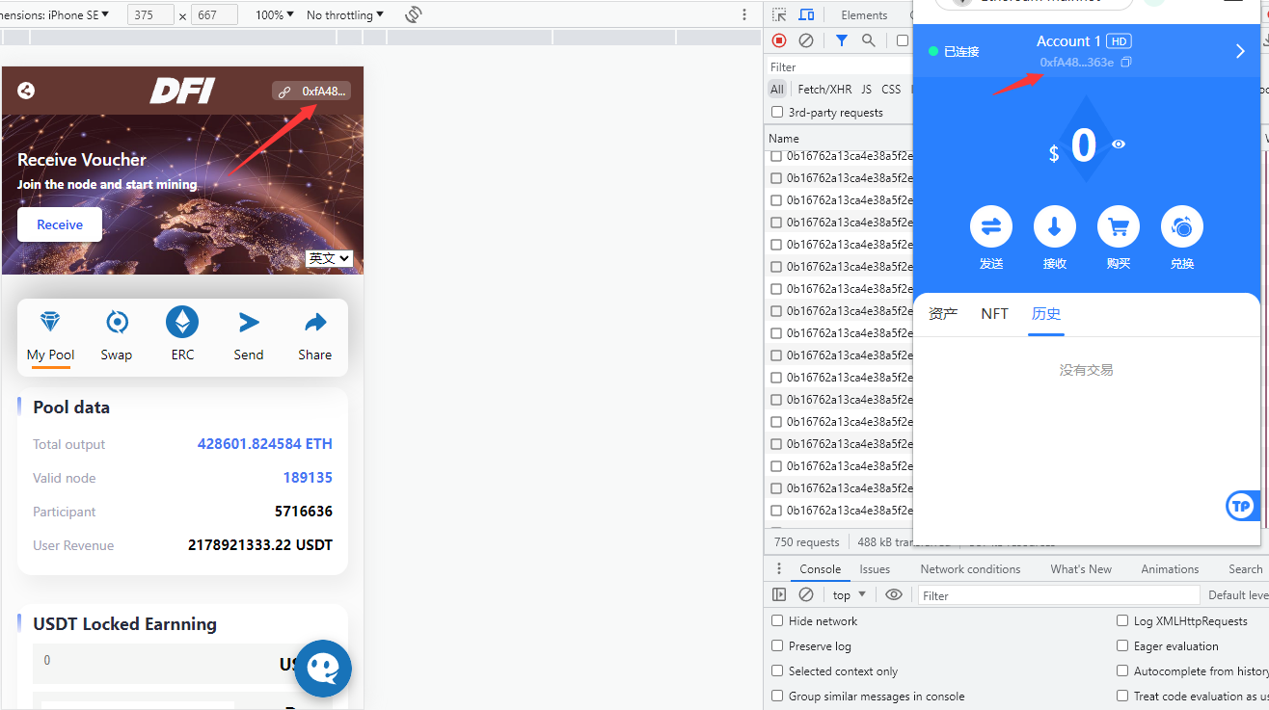This screenshot has height=710, width=1269.
Task: Open the wallet buy (购买) cart icon
Action: (1119, 227)
